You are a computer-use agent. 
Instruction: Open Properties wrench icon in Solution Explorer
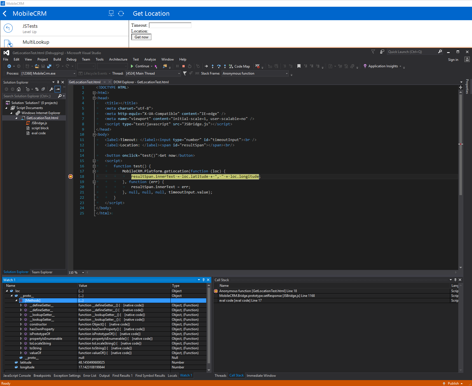(51, 89)
